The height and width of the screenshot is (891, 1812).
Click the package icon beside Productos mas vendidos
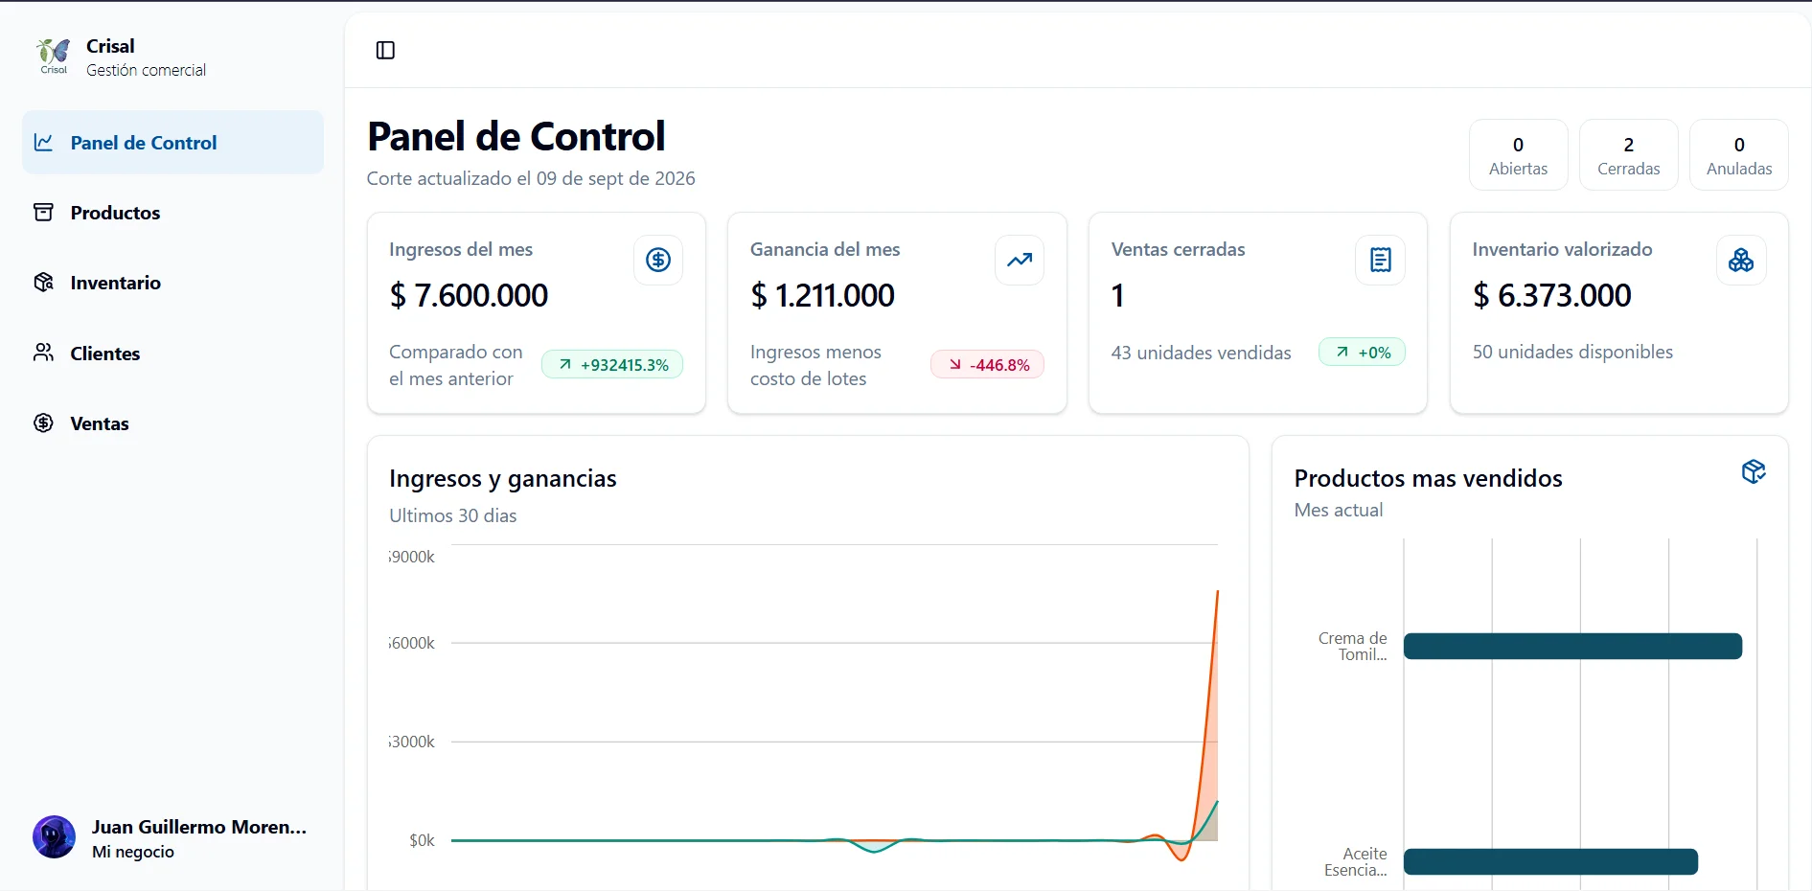coord(1754,471)
